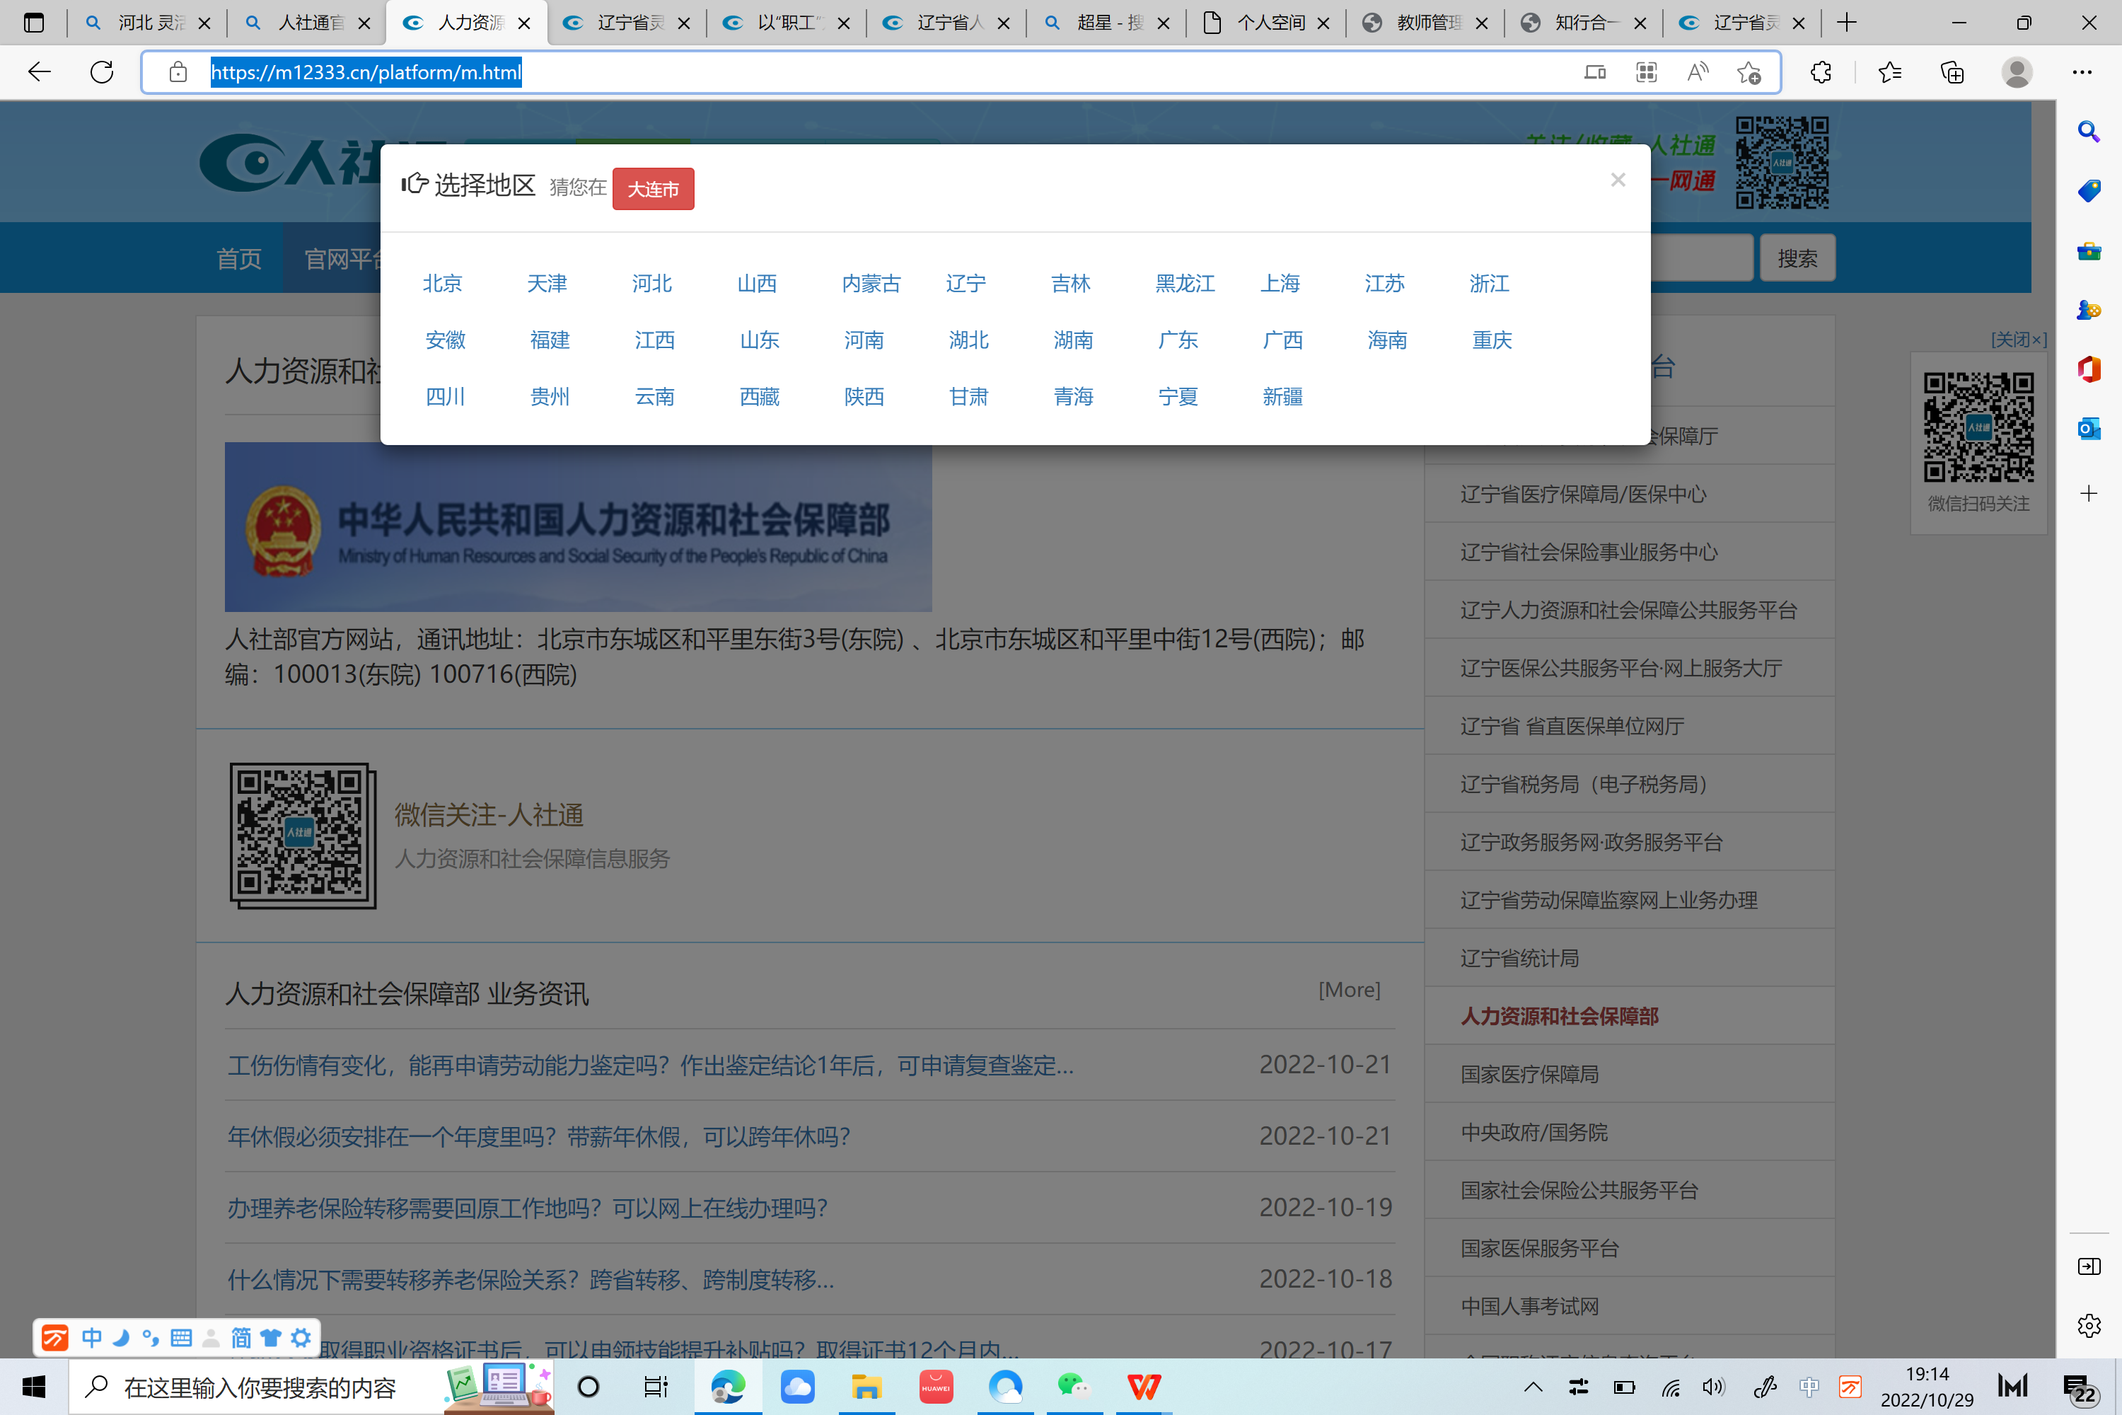
Task: Click the browser refresh icon
Action: (102, 72)
